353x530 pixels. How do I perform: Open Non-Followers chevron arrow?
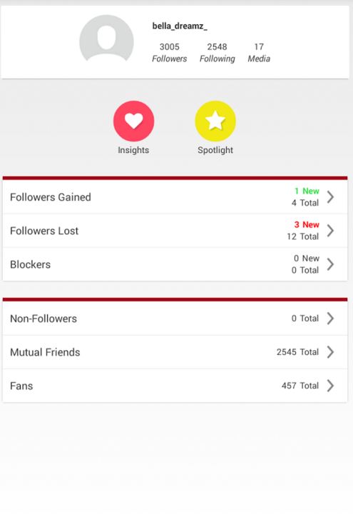pyautogui.click(x=330, y=318)
